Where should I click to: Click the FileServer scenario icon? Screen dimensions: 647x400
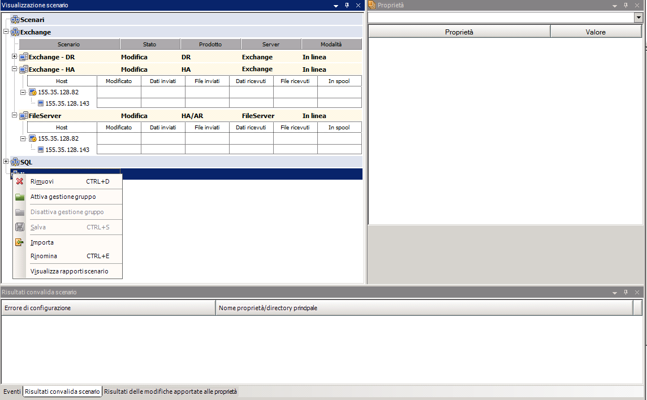24,116
